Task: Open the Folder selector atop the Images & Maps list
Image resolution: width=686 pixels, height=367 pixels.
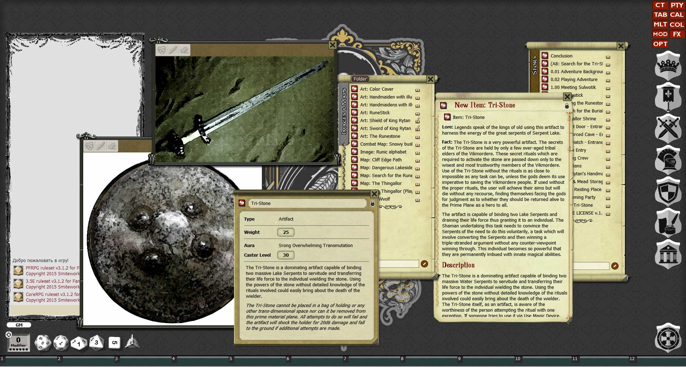Action: [360, 79]
